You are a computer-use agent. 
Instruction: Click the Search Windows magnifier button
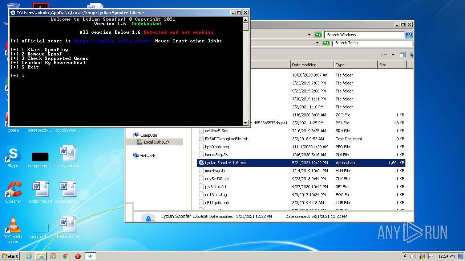(409, 35)
